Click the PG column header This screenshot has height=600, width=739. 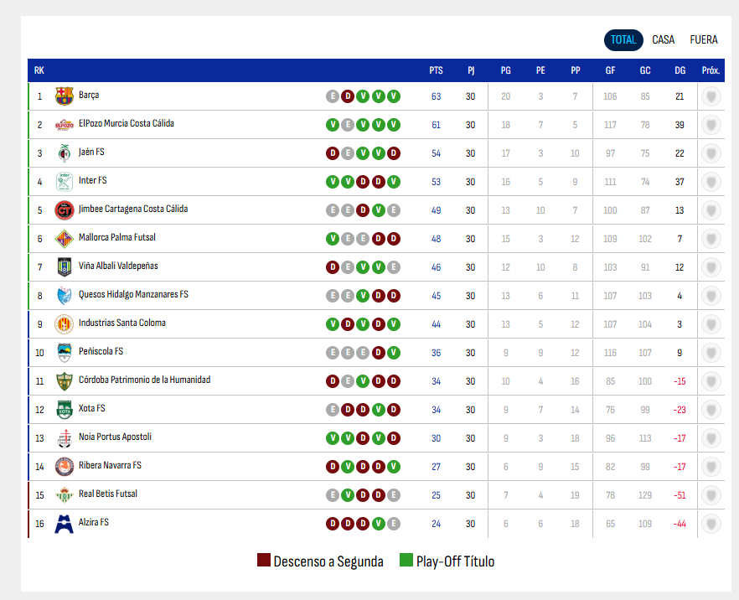(506, 70)
